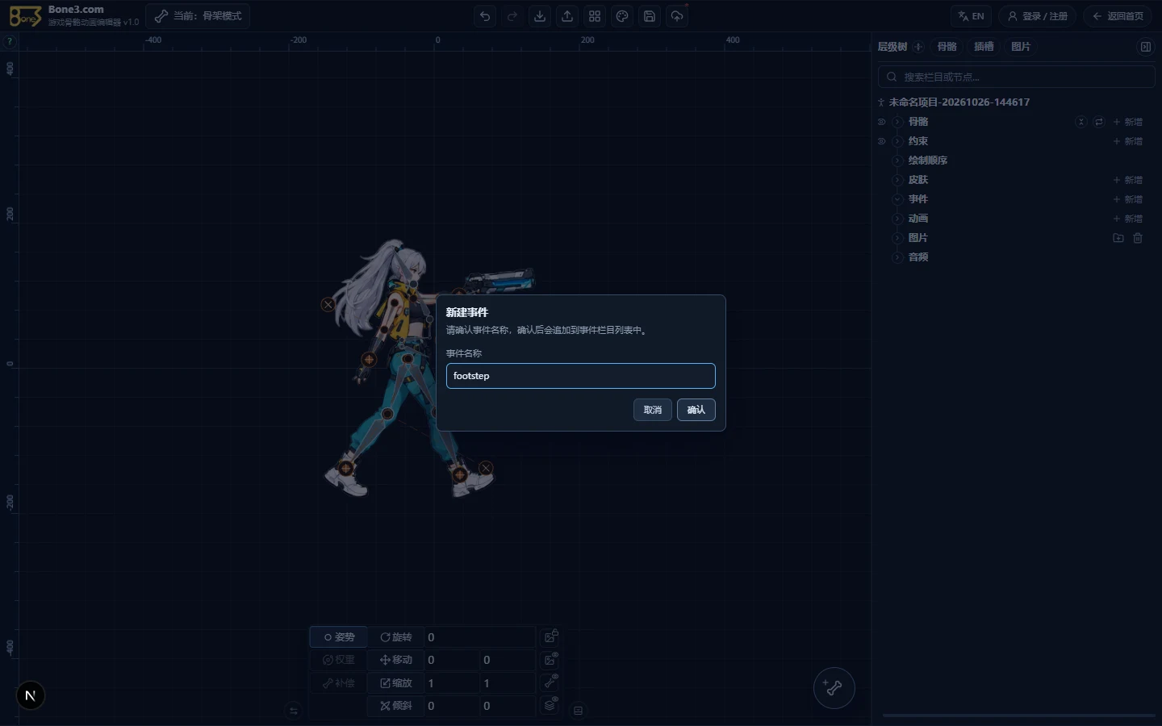
Task: Open the four-square grid icon in toolbar
Action: click(x=595, y=16)
